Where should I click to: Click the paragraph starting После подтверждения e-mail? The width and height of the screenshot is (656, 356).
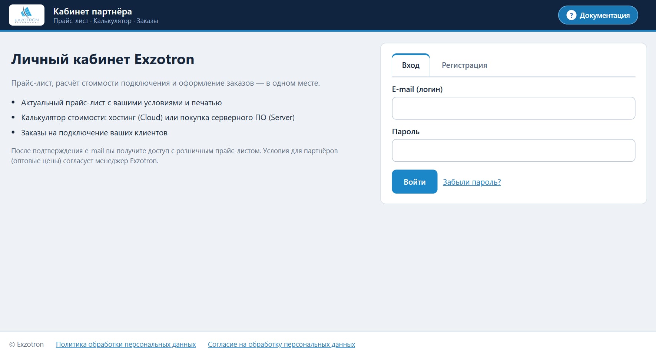click(x=174, y=156)
